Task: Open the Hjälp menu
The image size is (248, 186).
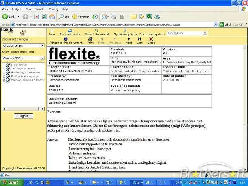Action: coord(65,9)
